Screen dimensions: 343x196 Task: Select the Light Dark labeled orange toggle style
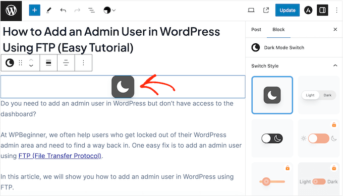[x=318, y=179]
